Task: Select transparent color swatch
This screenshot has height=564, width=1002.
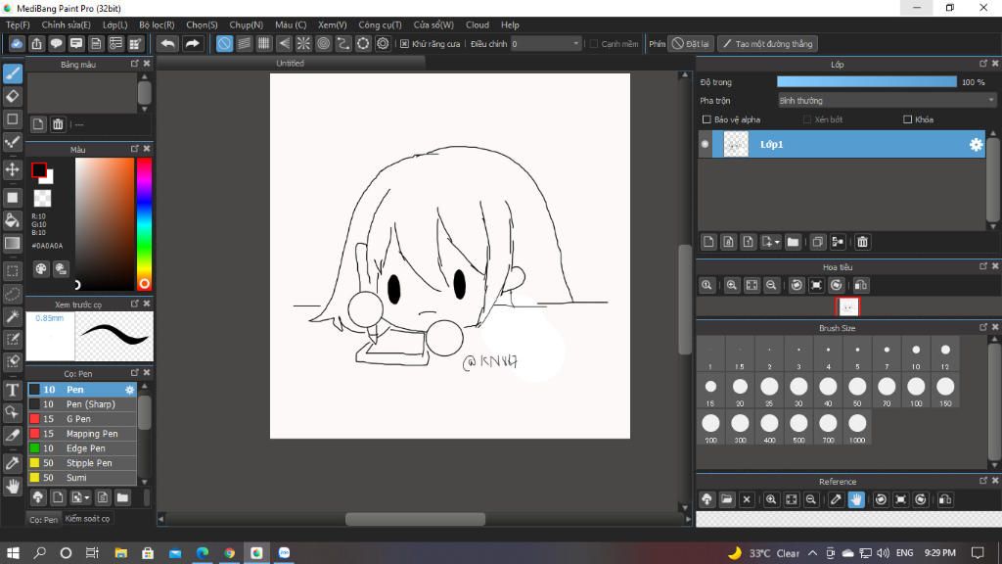Action: [x=42, y=198]
